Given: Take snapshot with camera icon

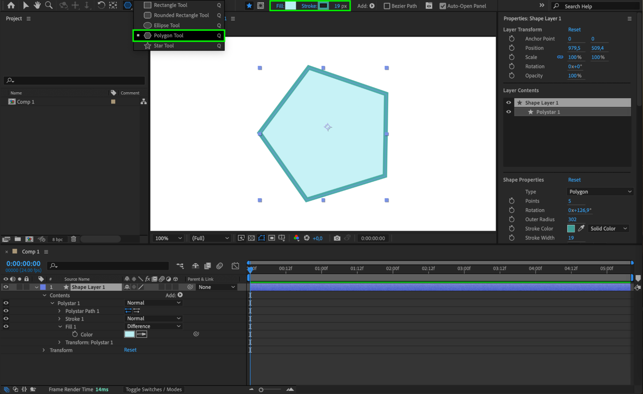Looking at the screenshot, I should 337,238.
